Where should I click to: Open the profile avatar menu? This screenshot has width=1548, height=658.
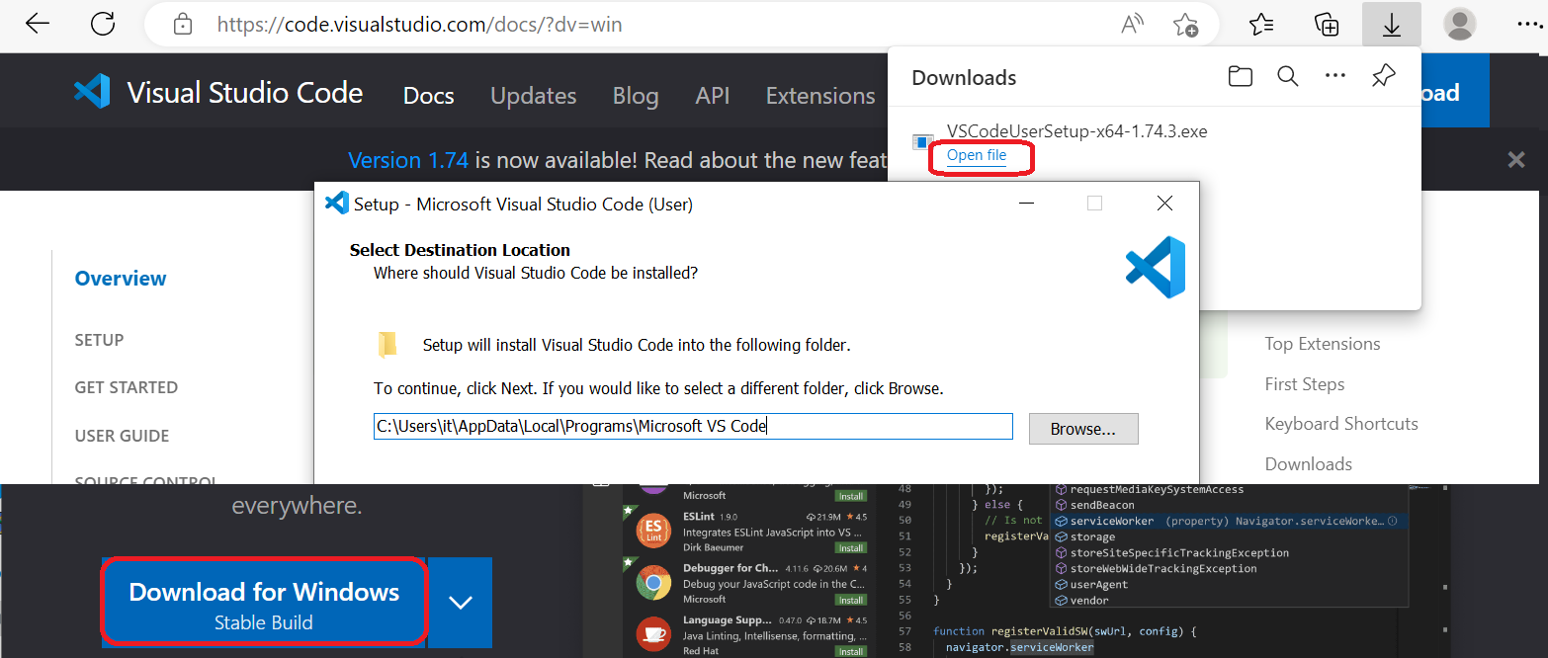tap(1460, 24)
